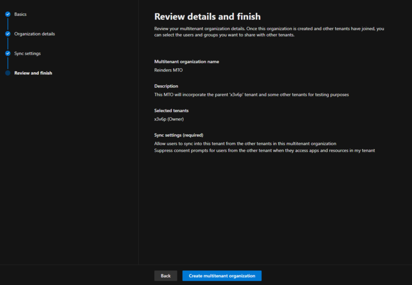Screen dimensions: 412x285
Task: Click Create multitenant organization button
Action: pyautogui.click(x=222, y=276)
